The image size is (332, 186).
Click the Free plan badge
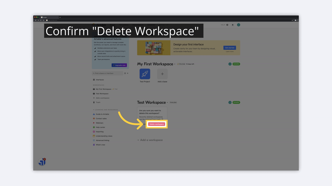pos(173,102)
